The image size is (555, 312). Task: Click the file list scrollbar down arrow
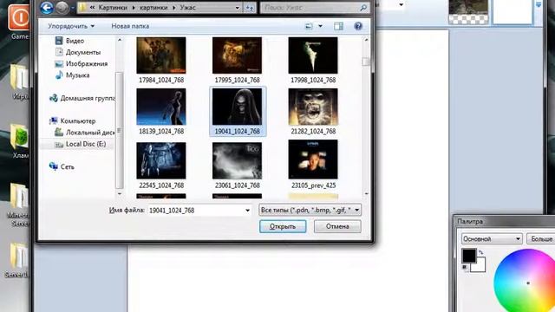tap(366, 194)
